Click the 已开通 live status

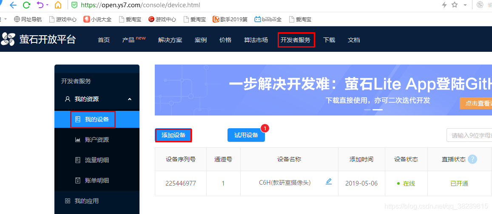pos(459,183)
